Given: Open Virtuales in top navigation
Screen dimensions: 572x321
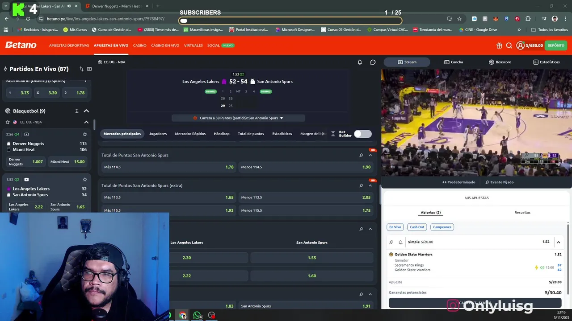Looking at the screenshot, I should (x=193, y=45).
